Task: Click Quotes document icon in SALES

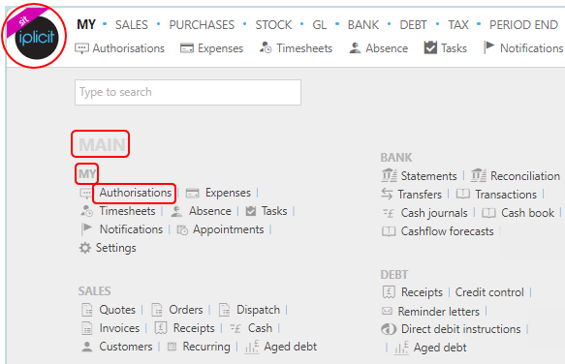Action: click(x=87, y=310)
